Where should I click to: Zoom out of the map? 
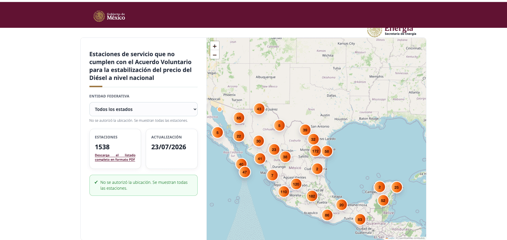coord(215,55)
